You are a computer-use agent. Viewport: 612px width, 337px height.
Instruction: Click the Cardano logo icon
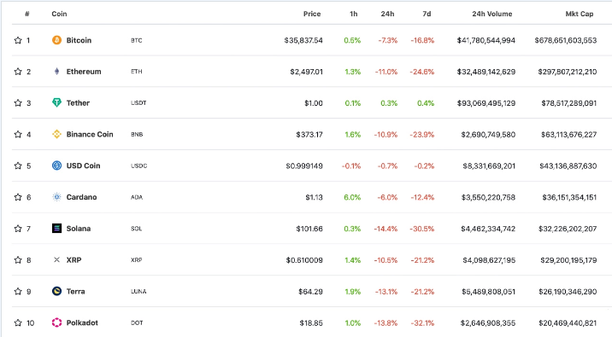56,197
